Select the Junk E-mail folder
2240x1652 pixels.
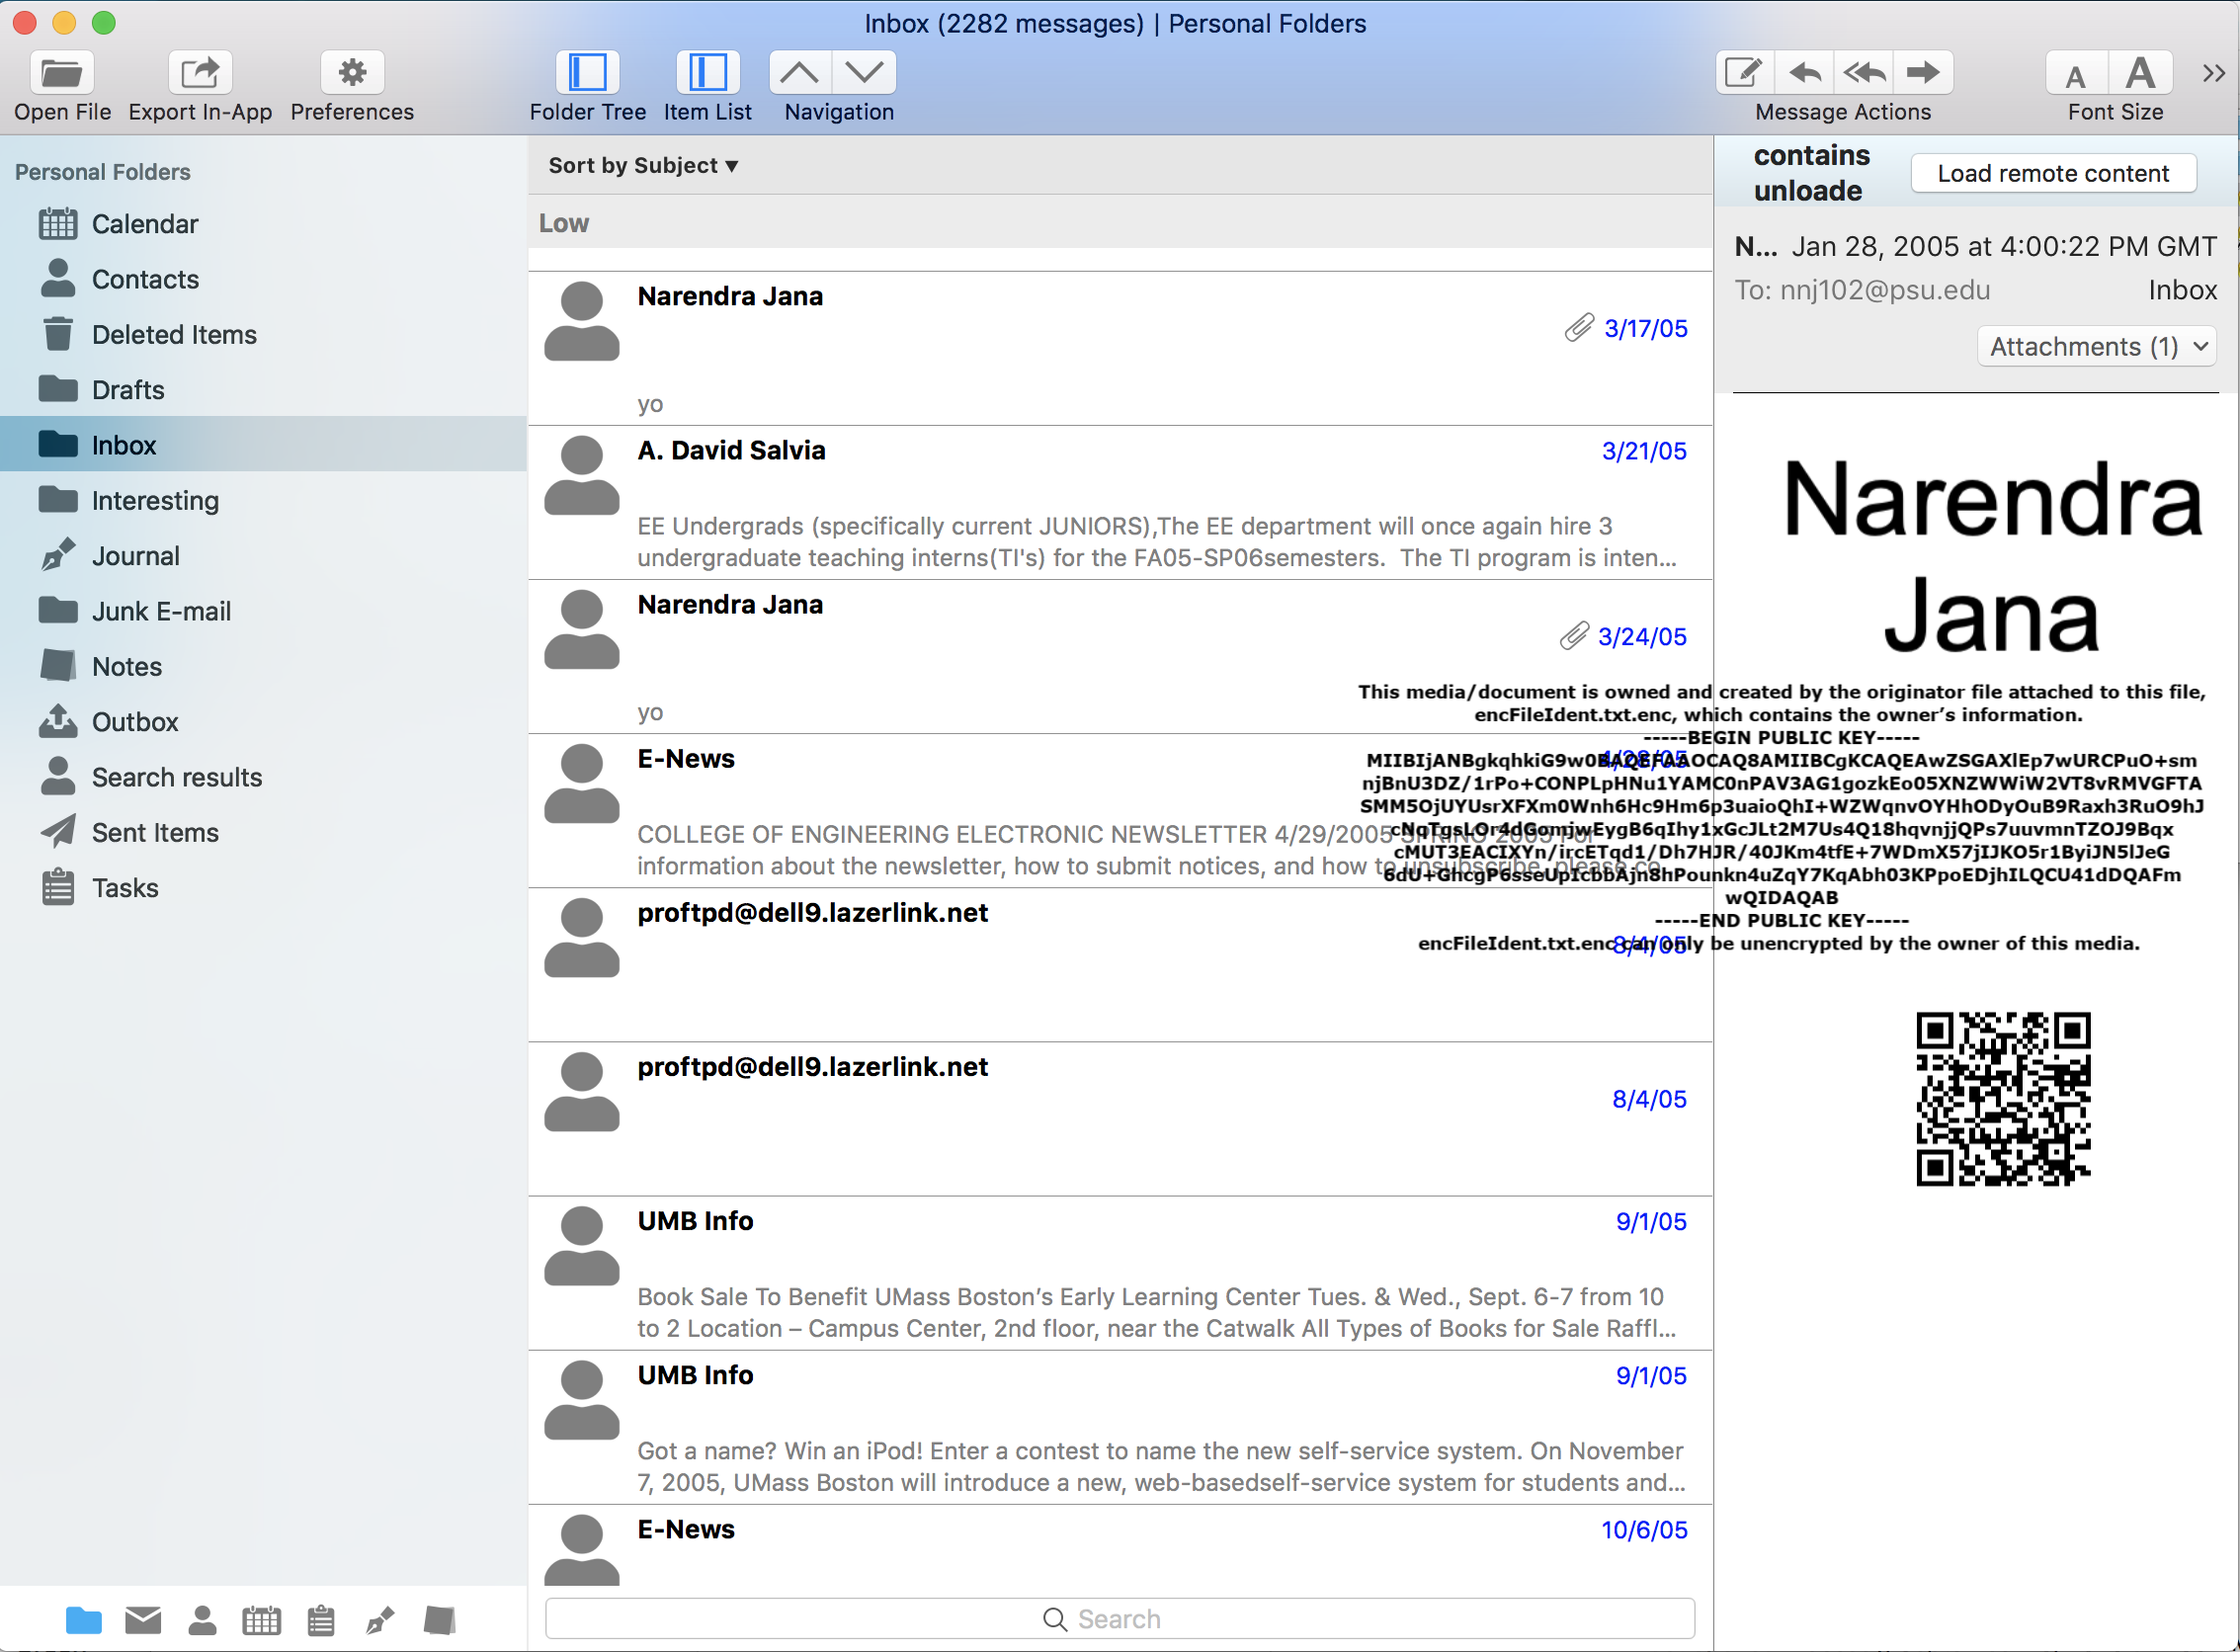pos(161,611)
